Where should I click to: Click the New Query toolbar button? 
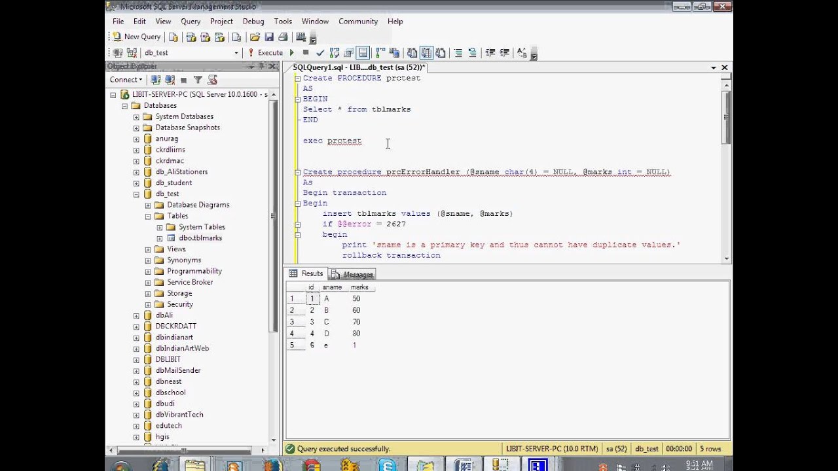point(136,37)
